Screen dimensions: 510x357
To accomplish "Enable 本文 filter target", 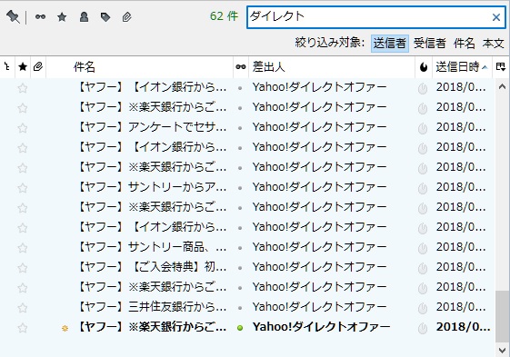I will click(493, 44).
